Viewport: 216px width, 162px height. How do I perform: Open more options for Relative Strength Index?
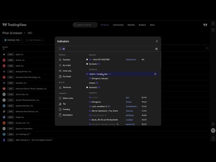pos(110,74)
